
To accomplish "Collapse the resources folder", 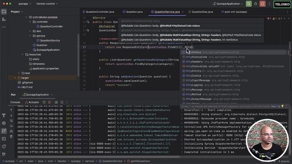I will [22, 55].
